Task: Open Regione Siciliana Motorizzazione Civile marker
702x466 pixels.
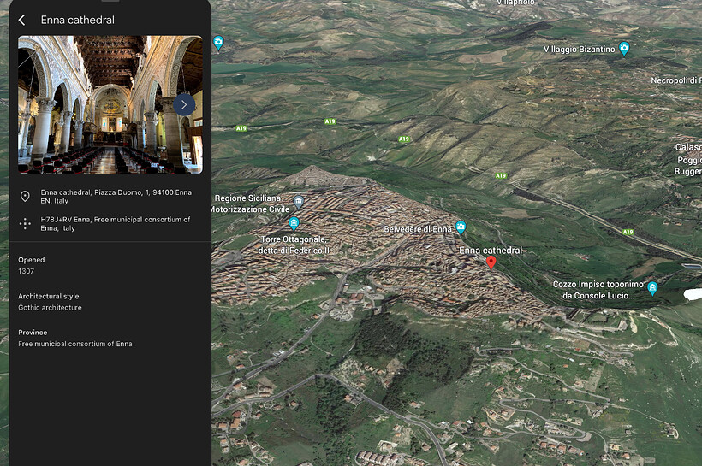Action: click(x=299, y=202)
